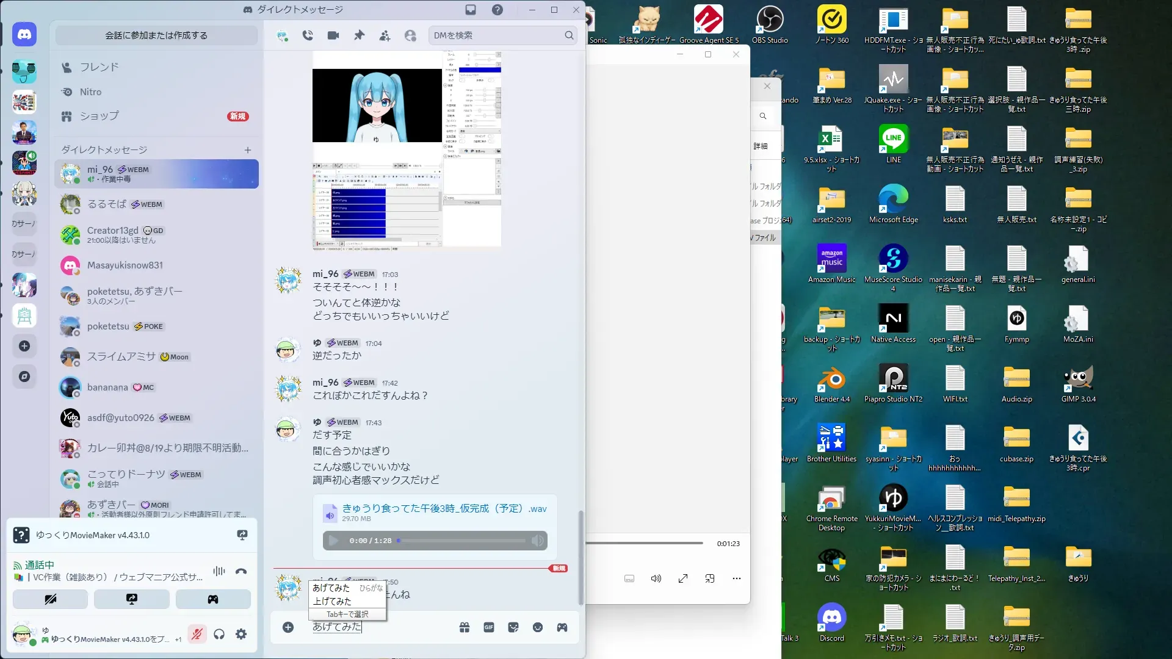
Task: Play the attached wav audio
Action: (333, 541)
